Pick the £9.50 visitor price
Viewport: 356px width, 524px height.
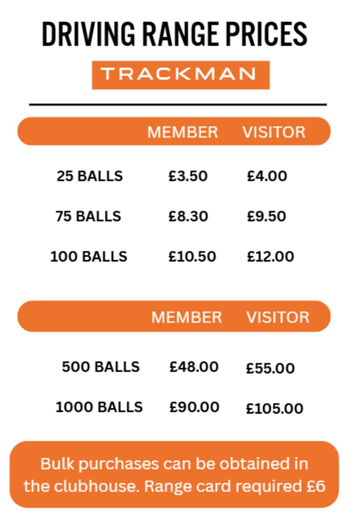267,216
